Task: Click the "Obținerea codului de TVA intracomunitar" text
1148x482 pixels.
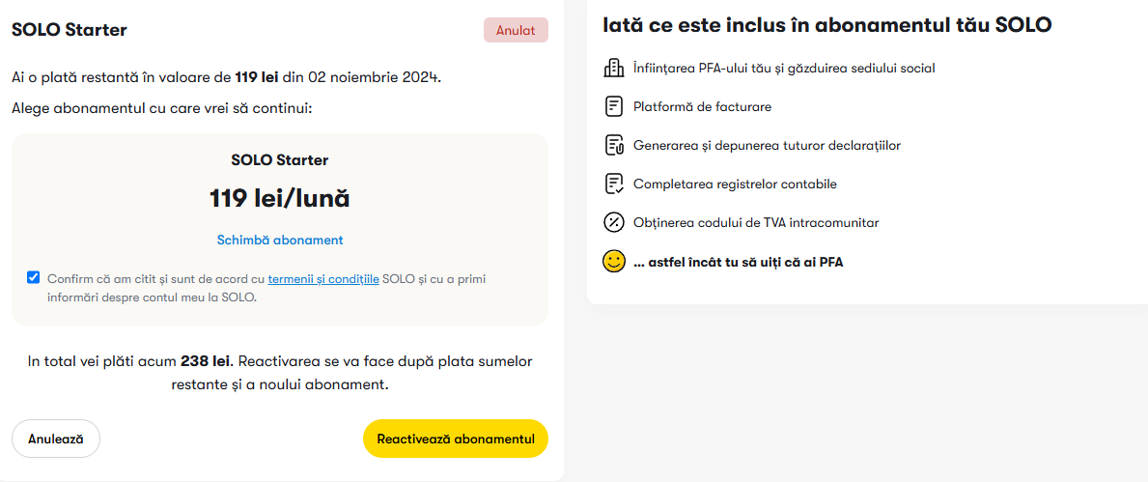Action: click(x=756, y=222)
